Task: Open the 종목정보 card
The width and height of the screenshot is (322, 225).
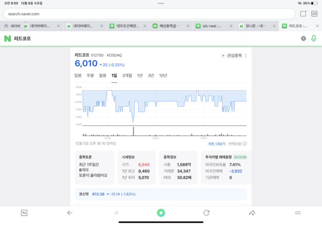Action: click(x=178, y=167)
